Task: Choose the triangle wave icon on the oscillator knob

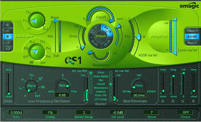Action: [29, 29]
